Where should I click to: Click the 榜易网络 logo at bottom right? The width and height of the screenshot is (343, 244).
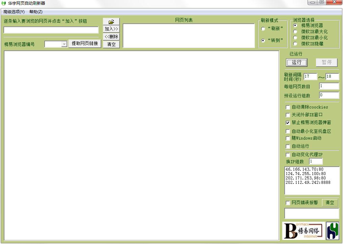(x=303, y=231)
